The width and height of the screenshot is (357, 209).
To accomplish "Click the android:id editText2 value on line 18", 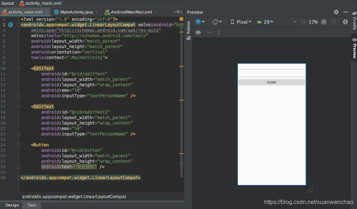I will point(90,112).
